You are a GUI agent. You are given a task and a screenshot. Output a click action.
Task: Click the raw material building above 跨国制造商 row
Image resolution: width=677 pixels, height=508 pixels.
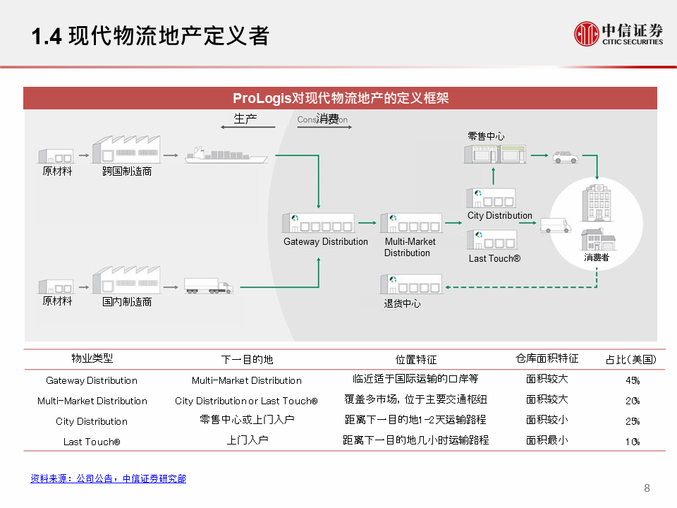click(x=56, y=156)
